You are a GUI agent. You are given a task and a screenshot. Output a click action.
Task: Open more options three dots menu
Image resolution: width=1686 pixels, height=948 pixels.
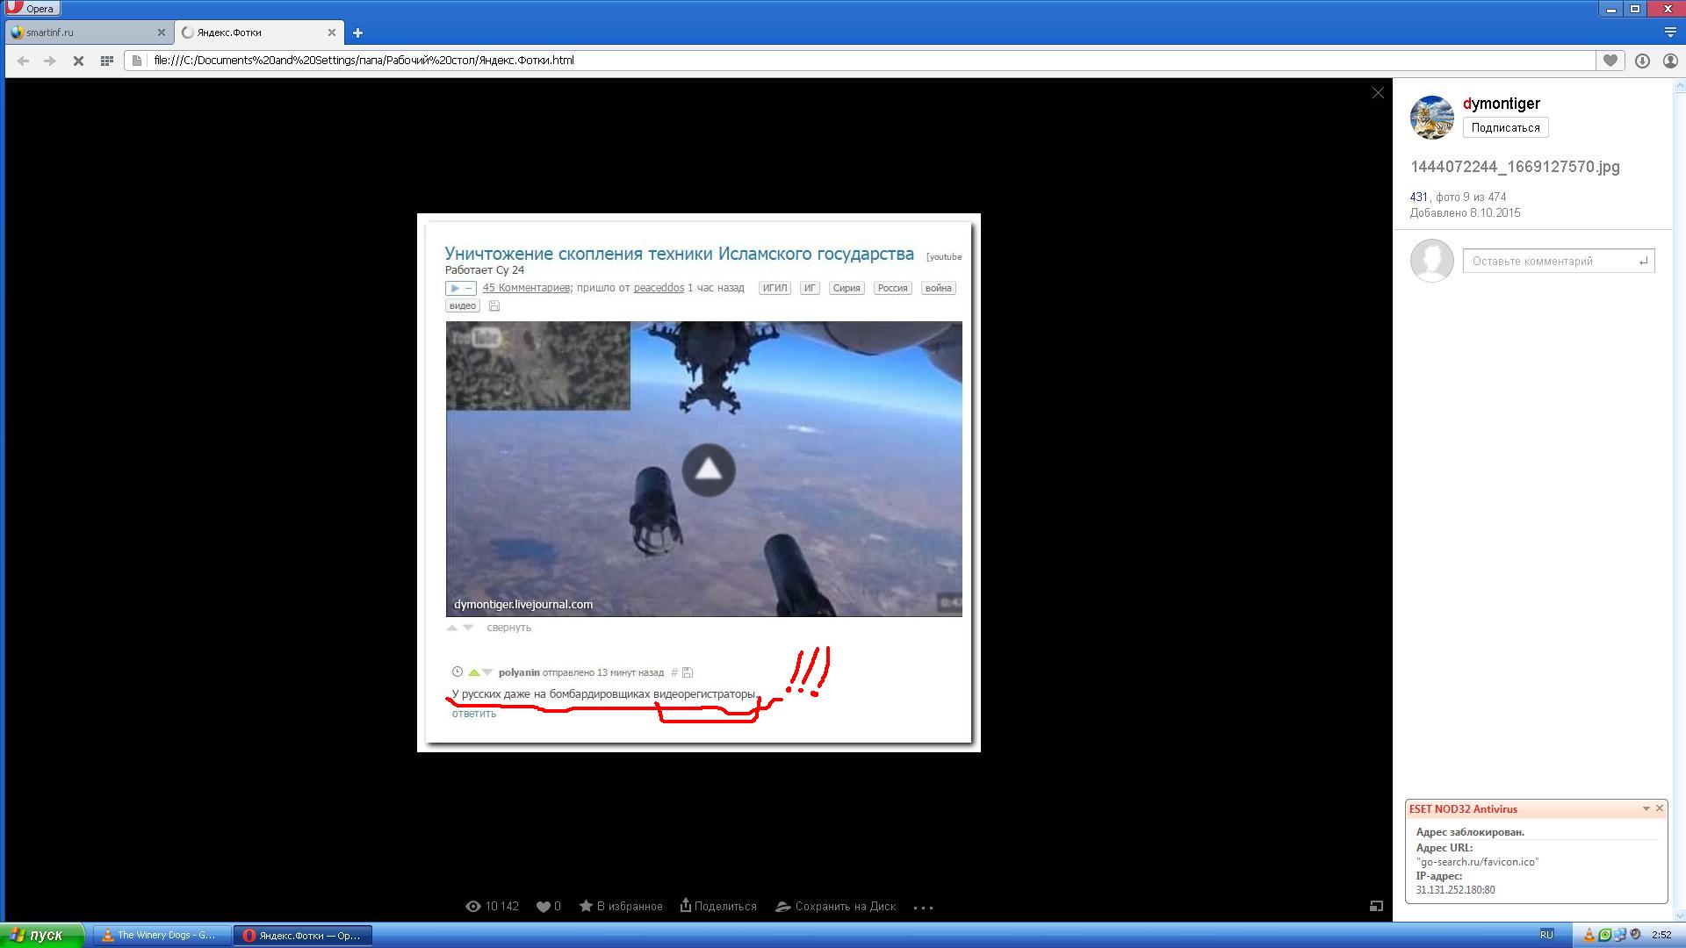pyautogui.click(x=923, y=907)
